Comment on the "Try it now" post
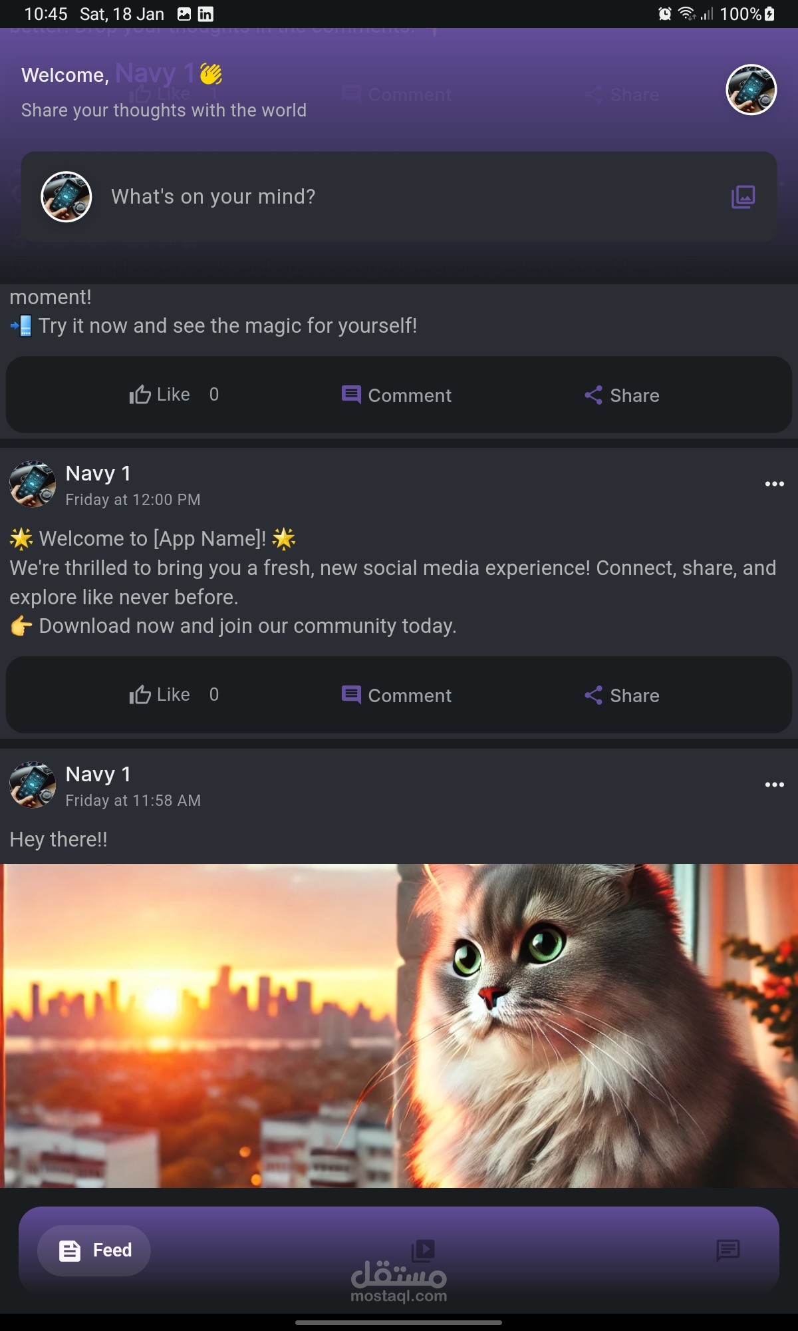Viewport: 798px width, 1331px height. click(x=396, y=395)
